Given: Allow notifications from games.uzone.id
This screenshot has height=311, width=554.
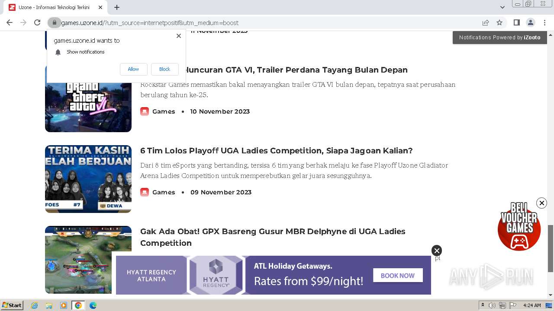Looking at the screenshot, I should [x=133, y=69].
